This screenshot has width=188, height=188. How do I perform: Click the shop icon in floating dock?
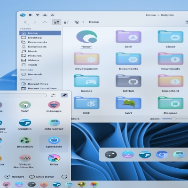(128, 155)
